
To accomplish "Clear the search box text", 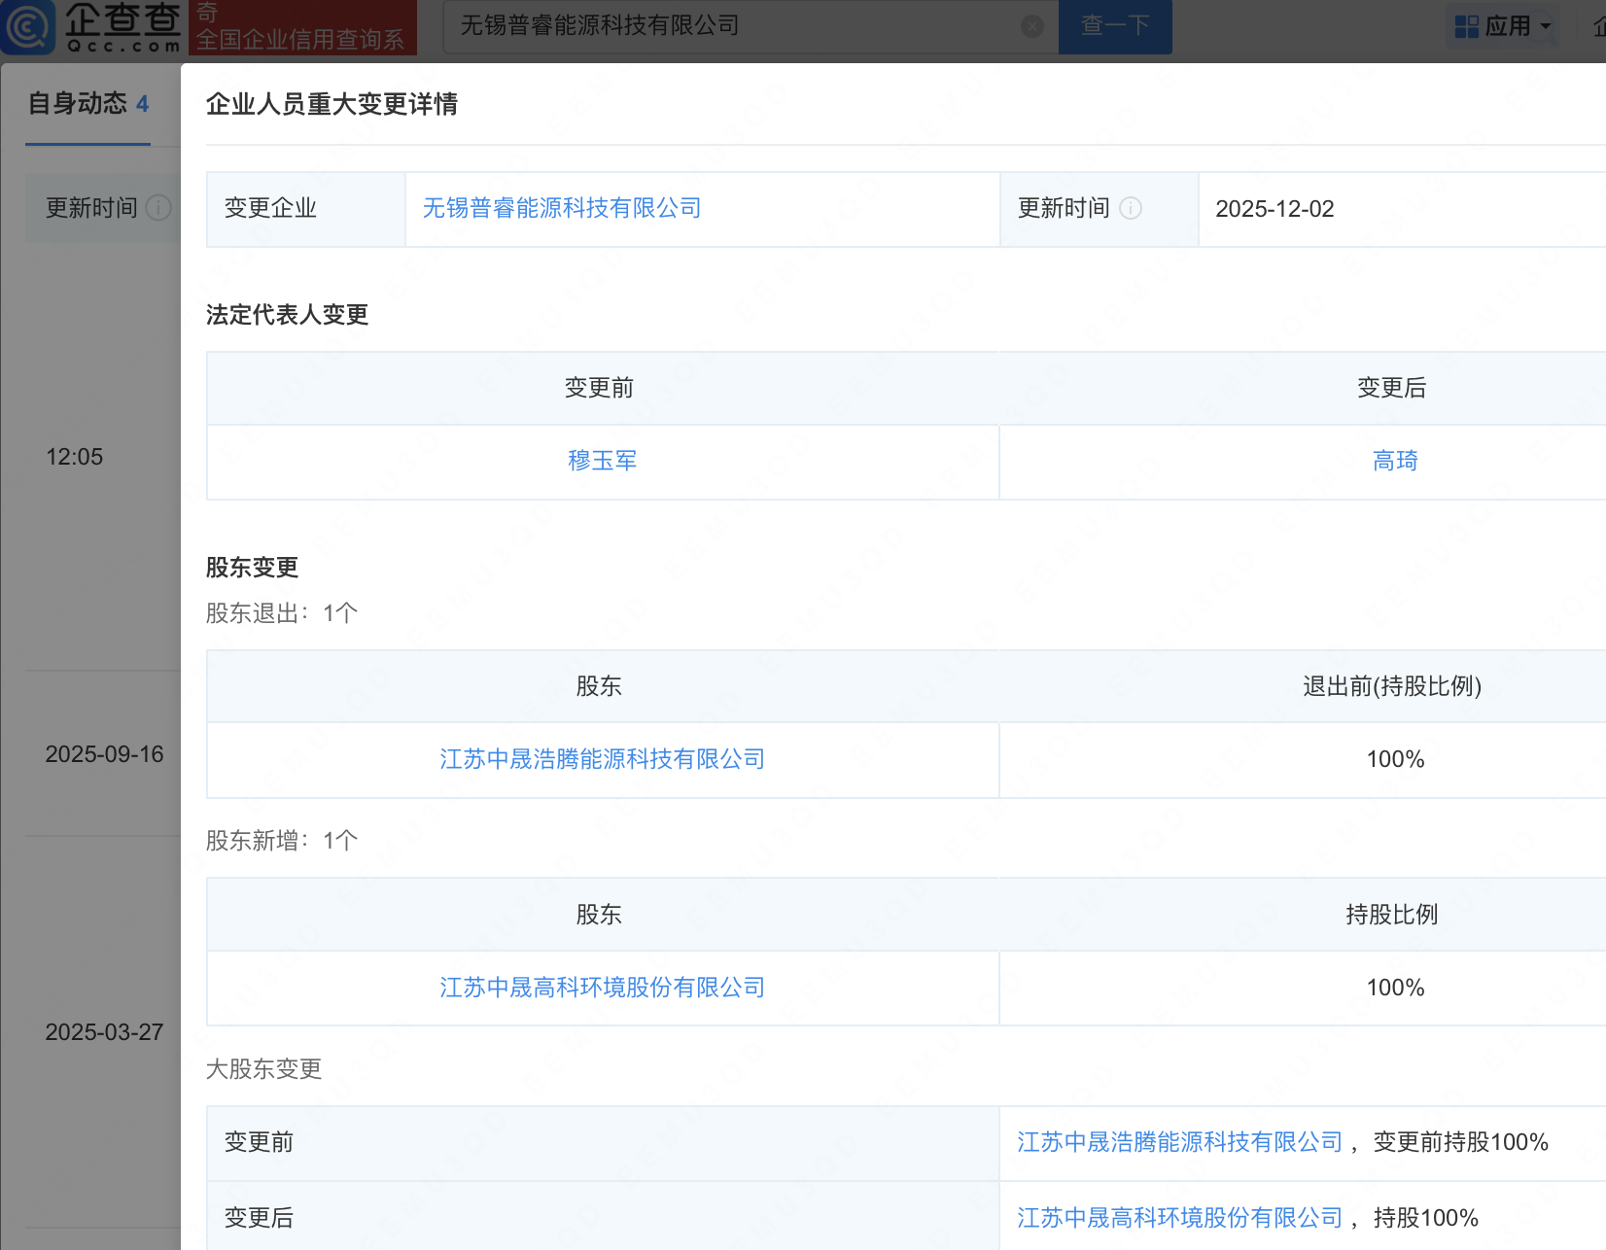I will click(1032, 26).
